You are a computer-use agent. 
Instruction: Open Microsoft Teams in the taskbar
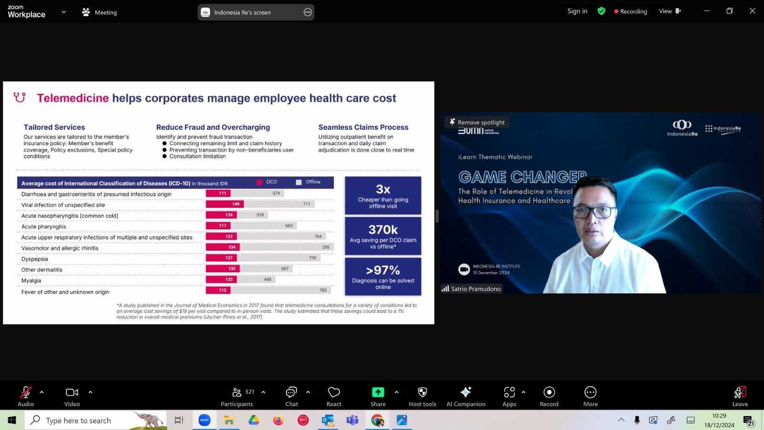pos(352,420)
